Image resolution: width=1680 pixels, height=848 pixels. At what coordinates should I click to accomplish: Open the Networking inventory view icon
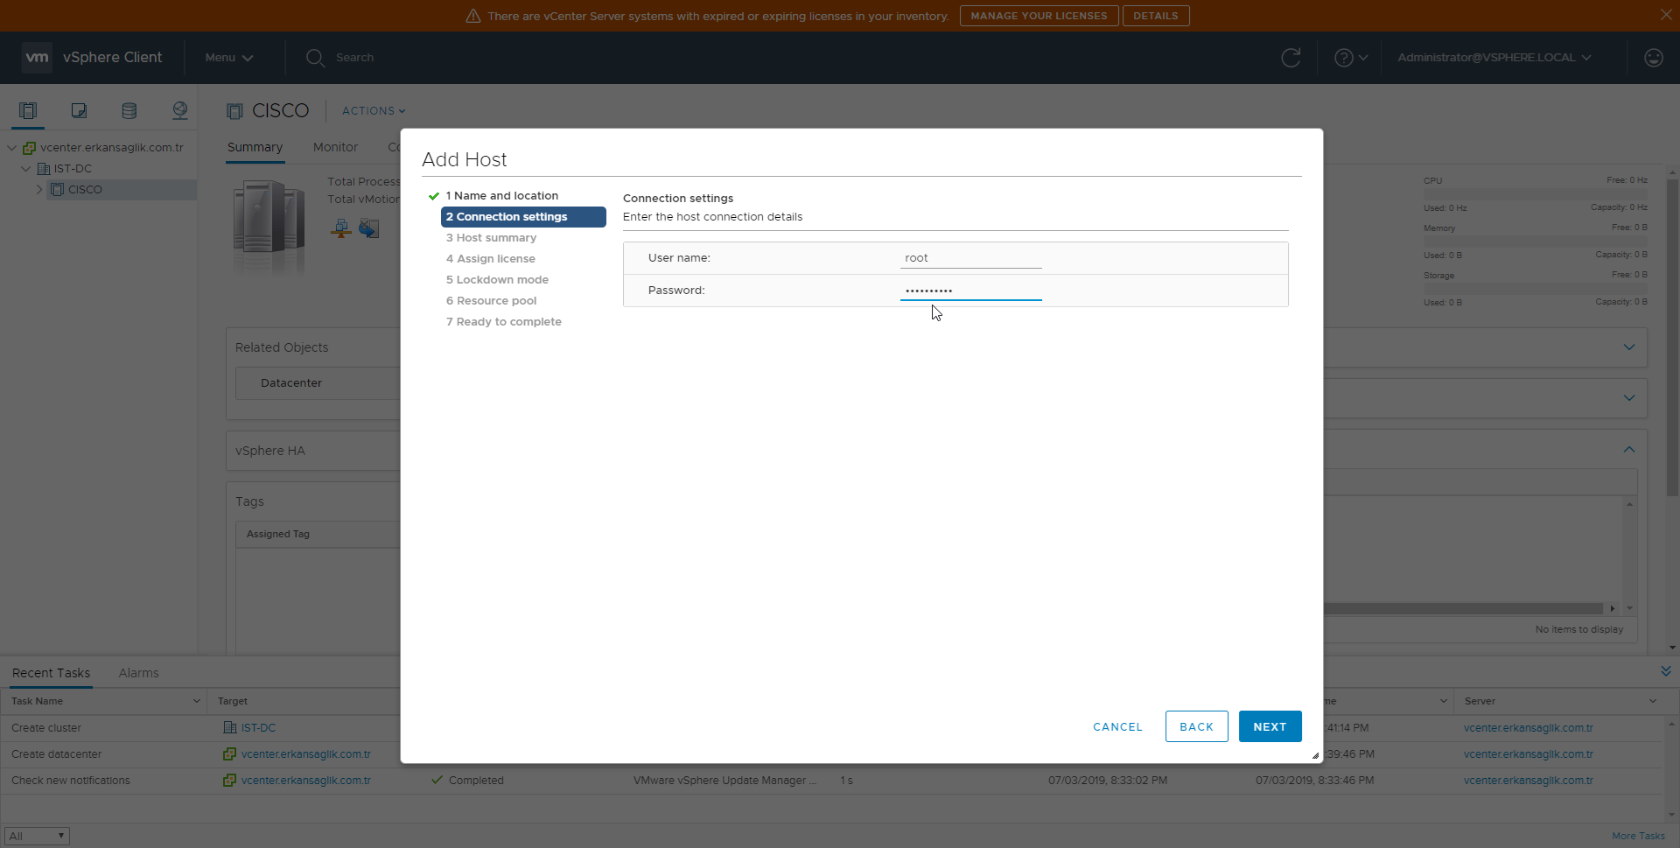click(180, 110)
